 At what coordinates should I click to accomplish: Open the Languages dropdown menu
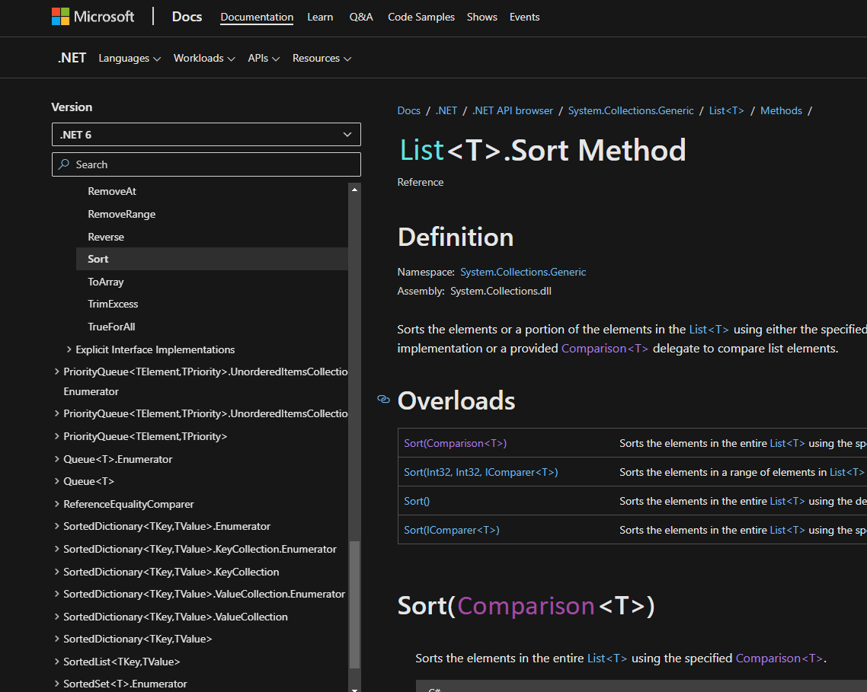coord(130,58)
